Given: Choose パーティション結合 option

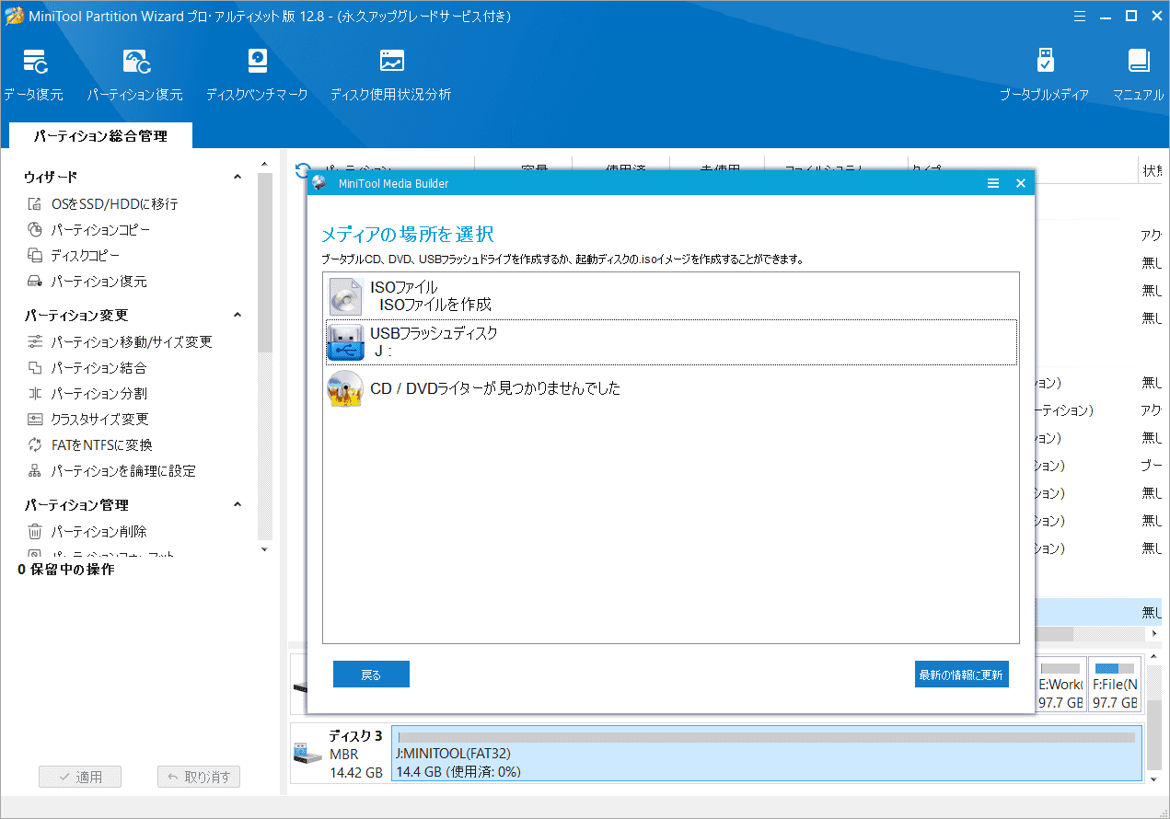Looking at the screenshot, I should pyautogui.click(x=87, y=368).
